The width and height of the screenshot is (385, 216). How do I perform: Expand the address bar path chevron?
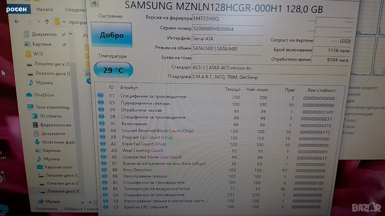tap(64, 22)
